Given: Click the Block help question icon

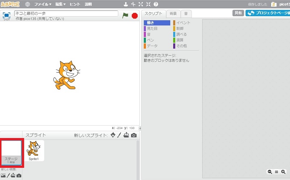Looking at the screenshot, I should point(156,4).
